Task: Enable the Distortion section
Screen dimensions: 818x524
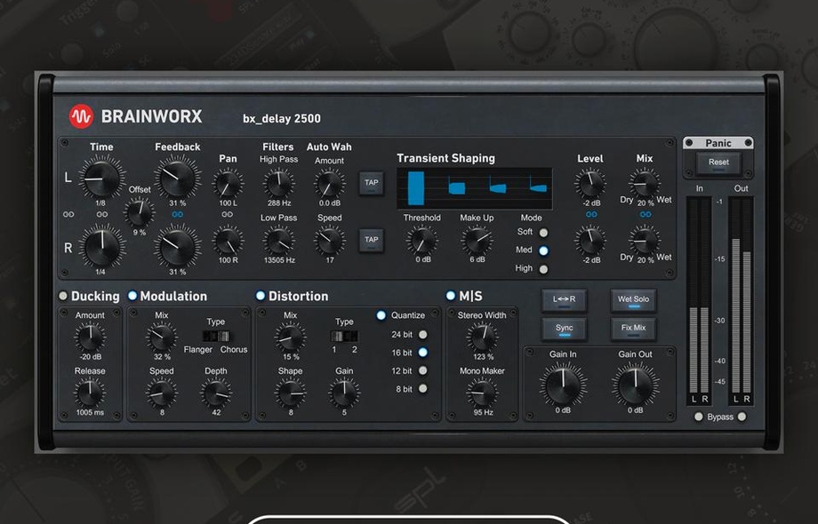Action: (262, 296)
